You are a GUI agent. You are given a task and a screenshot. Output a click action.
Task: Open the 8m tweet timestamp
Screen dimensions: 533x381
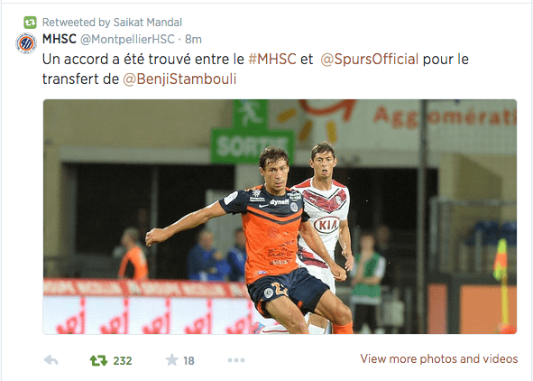coord(193,40)
